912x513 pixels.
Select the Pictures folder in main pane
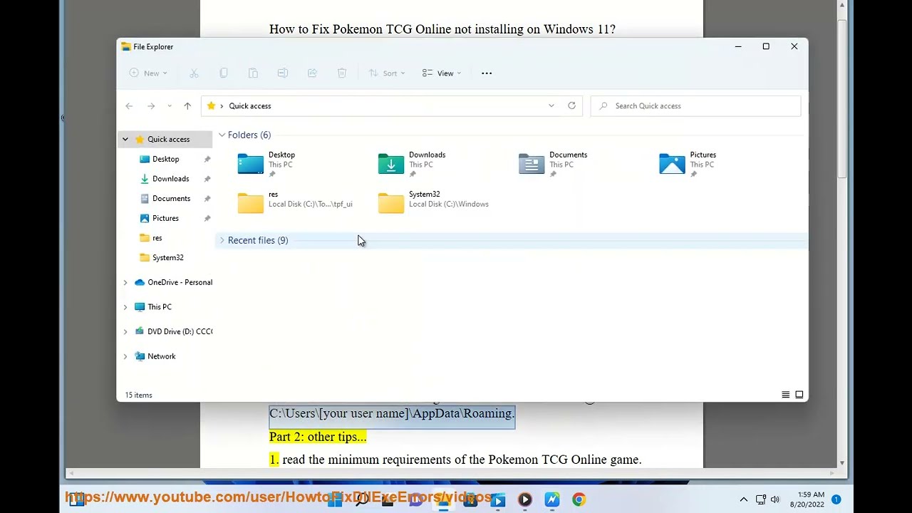(688, 164)
